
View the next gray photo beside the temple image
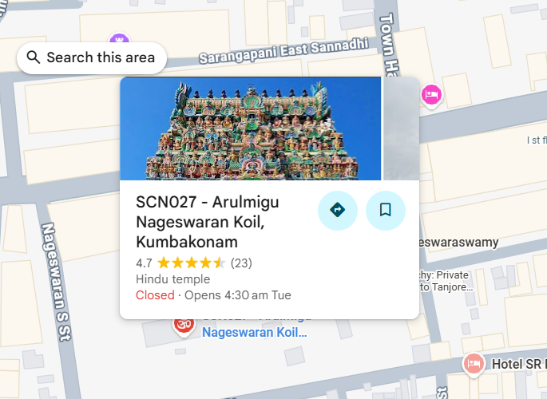(x=401, y=128)
